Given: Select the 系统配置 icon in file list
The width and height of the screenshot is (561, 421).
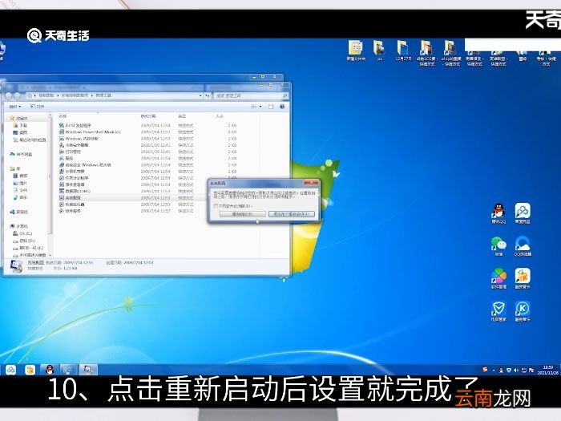Looking at the screenshot, I should point(62,197).
